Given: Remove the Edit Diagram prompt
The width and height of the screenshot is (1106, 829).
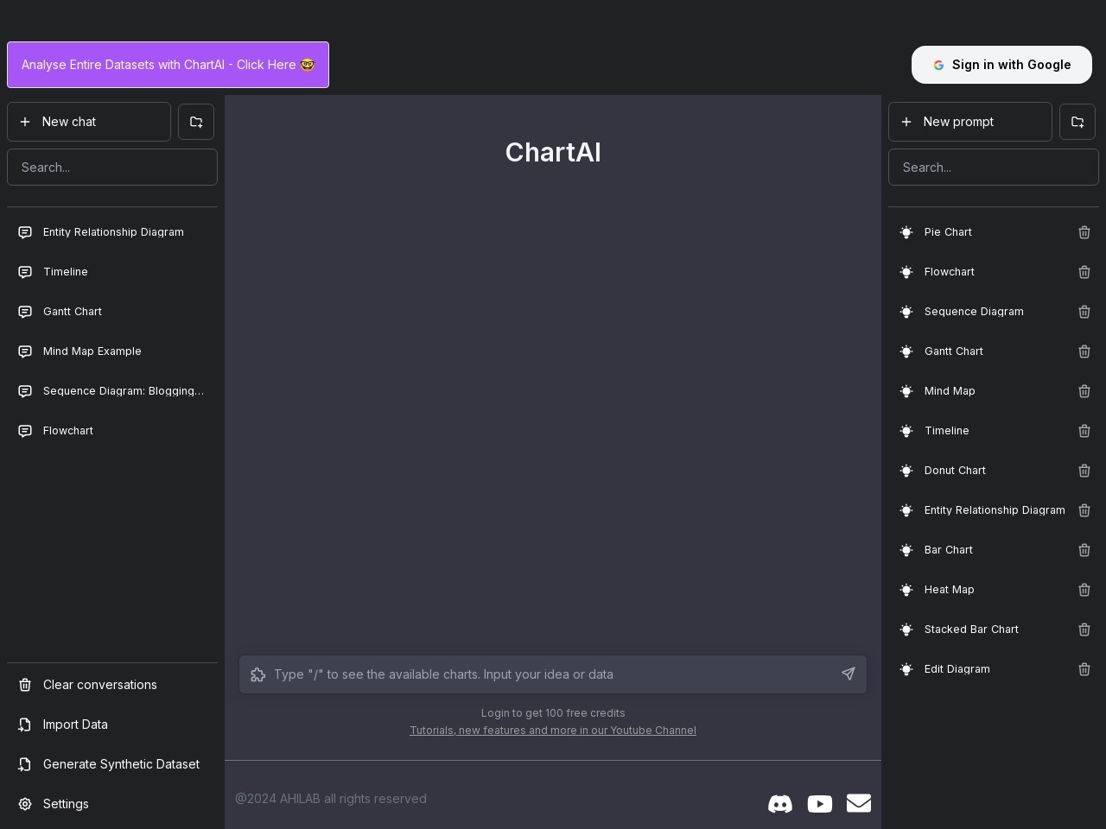Looking at the screenshot, I should [x=1084, y=669].
